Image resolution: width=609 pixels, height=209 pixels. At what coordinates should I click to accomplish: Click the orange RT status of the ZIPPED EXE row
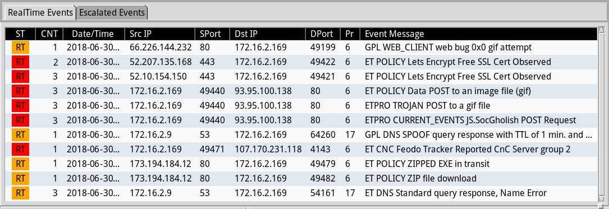[x=21, y=164]
